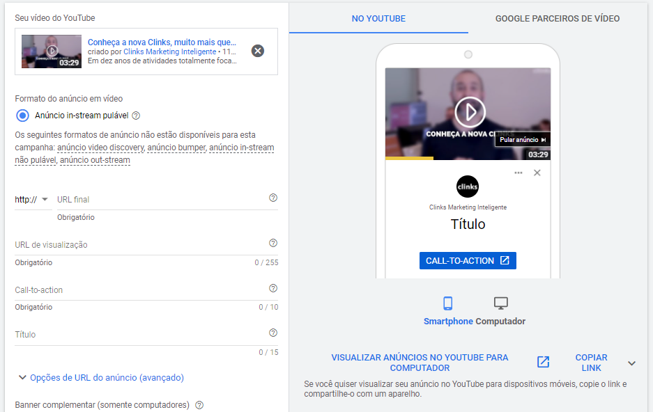Open the help icon beside URL de visualização
This screenshot has height=412, width=653.
tap(273, 243)
